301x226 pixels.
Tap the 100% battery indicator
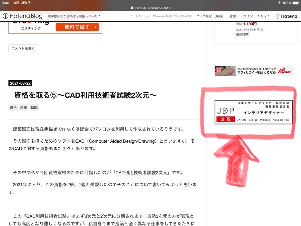pos(291,3)
